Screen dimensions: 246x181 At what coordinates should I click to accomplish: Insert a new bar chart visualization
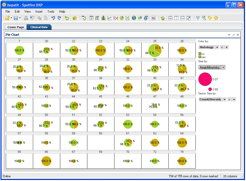(103, 18)
